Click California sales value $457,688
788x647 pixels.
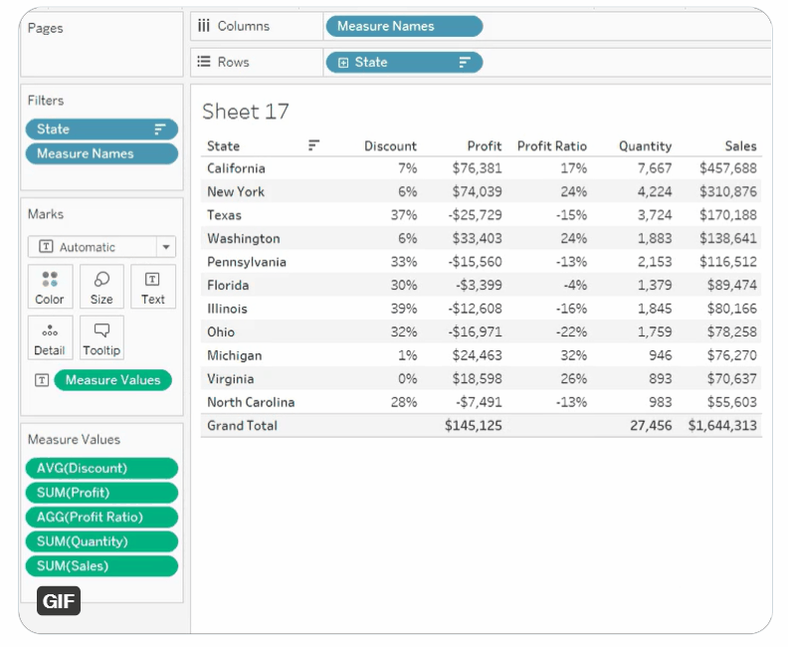click(727, 168)
